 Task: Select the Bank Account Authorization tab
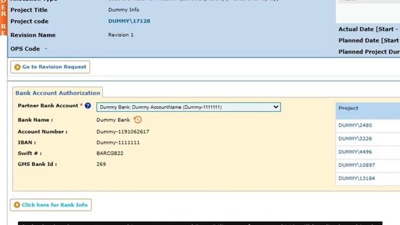pos(57,93)
